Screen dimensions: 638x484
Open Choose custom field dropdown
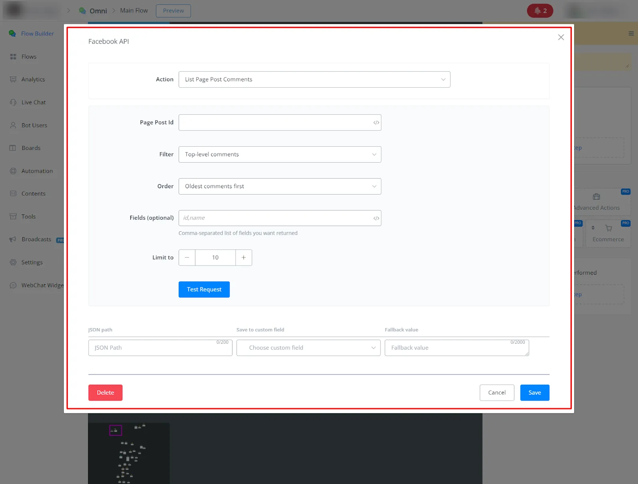[x=308, y=348]
